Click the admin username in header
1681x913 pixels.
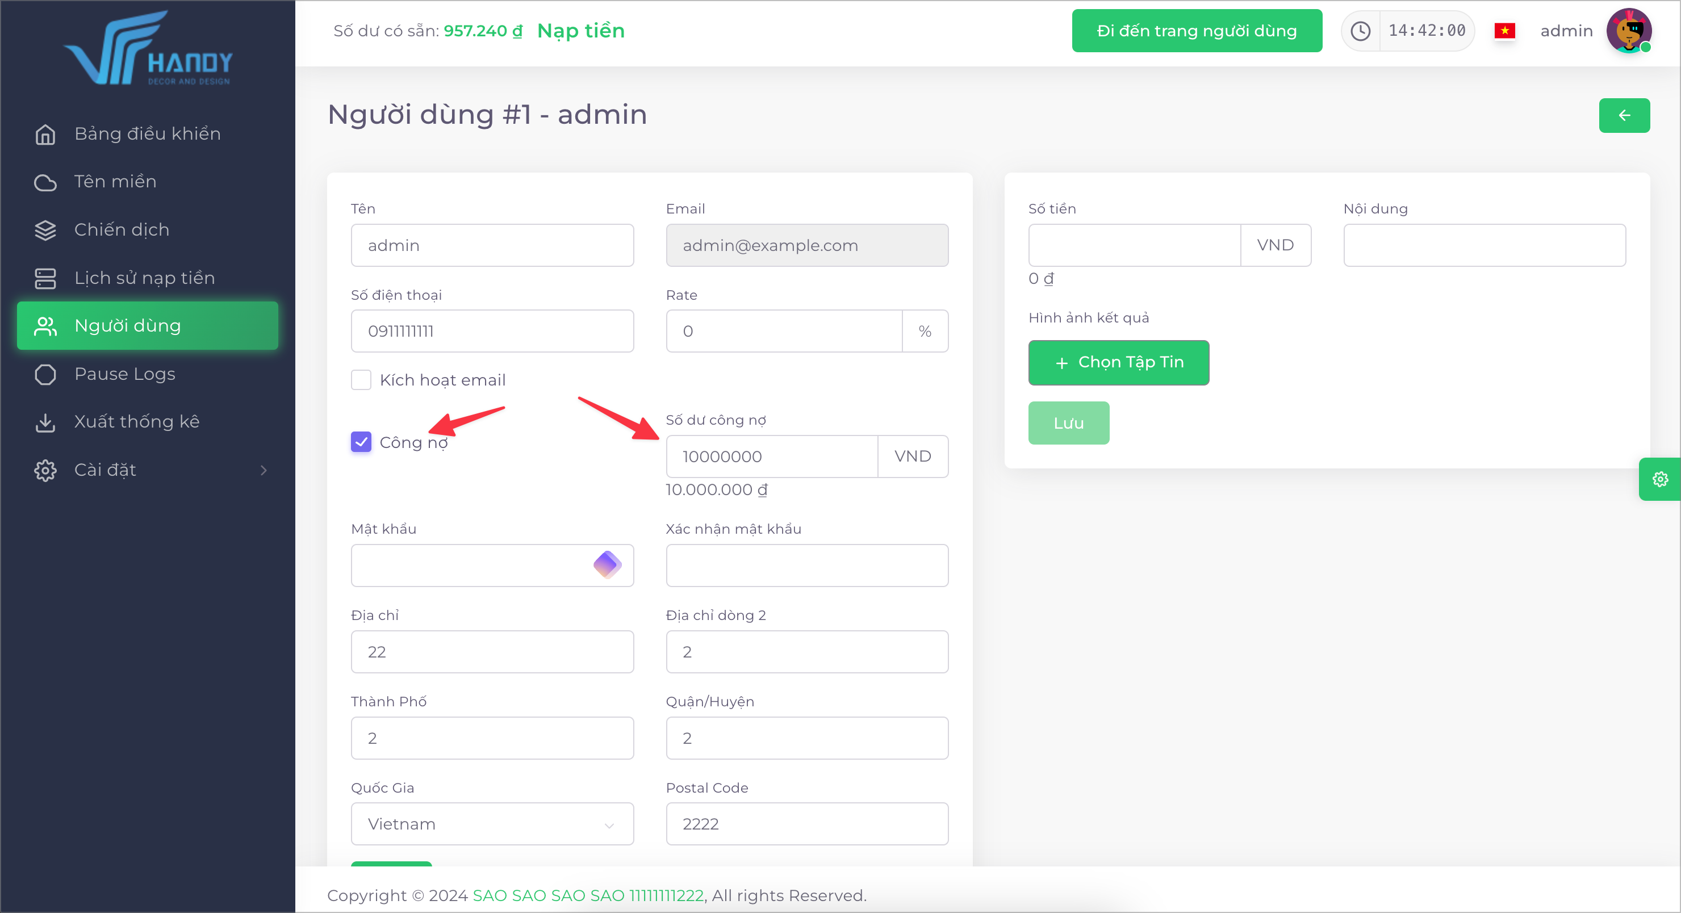pyautogui.click(x=1566, y=31)
